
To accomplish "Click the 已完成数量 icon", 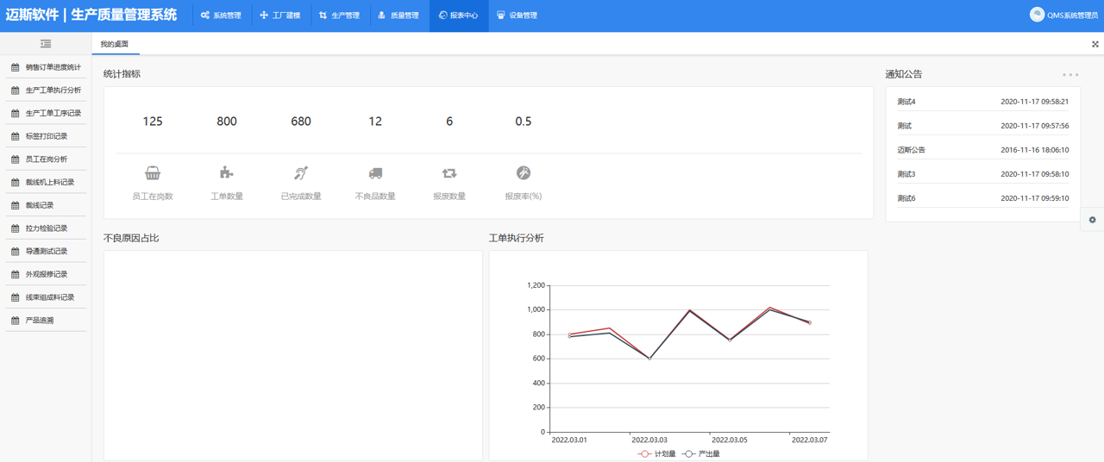I will pos(301,173).
